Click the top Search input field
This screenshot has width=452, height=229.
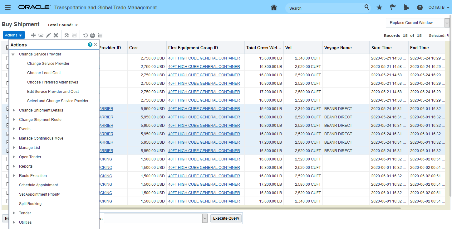pos(325,8)
